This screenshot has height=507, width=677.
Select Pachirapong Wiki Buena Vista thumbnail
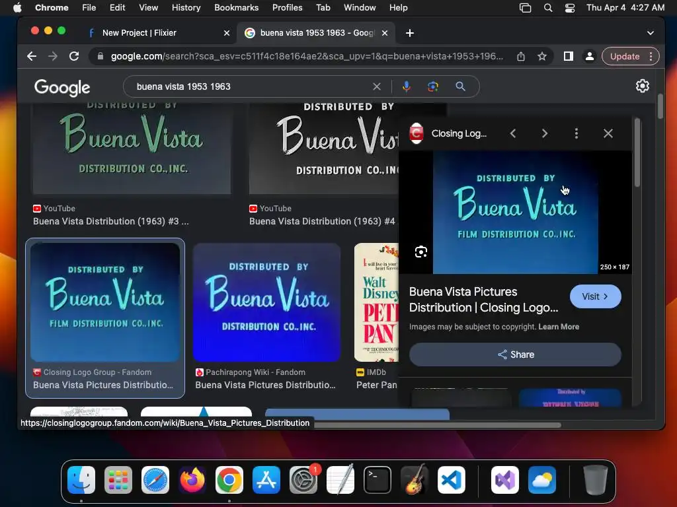click(x=266, y=302)
